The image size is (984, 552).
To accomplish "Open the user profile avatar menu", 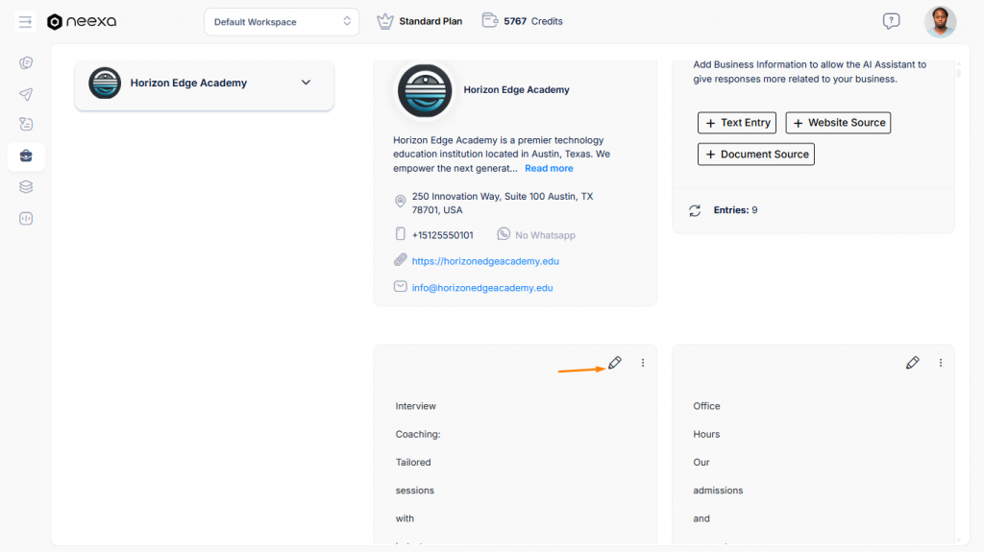I will (940, 21).
